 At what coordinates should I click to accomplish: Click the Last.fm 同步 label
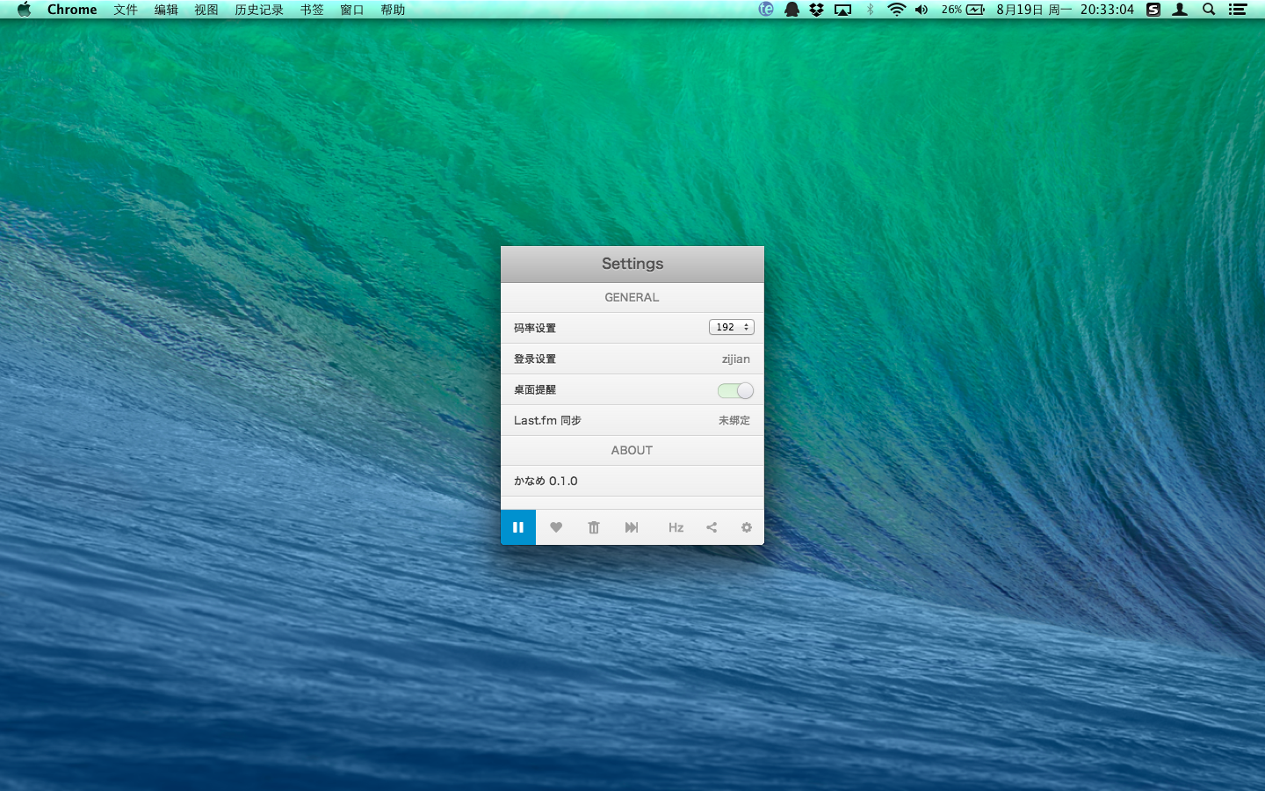547,420
